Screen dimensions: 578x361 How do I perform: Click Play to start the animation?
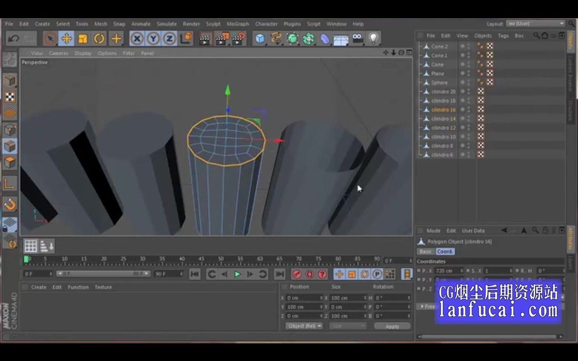pos(237,274)
